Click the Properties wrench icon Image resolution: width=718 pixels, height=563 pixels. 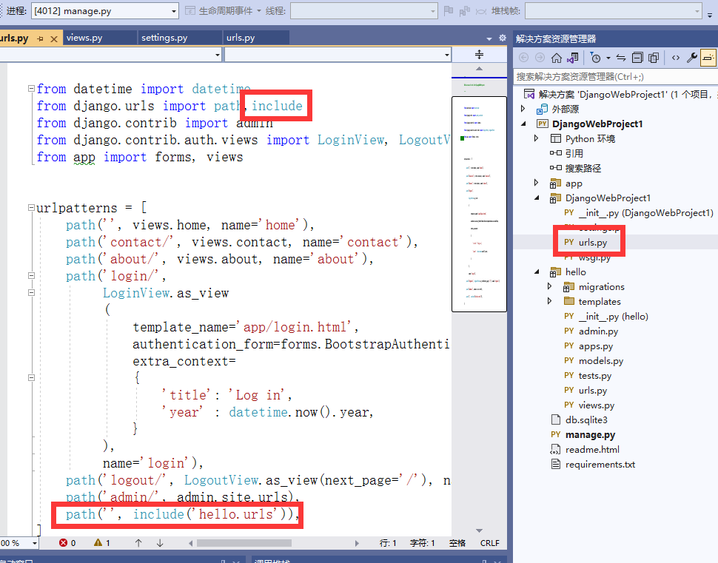(x=690, y=58)
